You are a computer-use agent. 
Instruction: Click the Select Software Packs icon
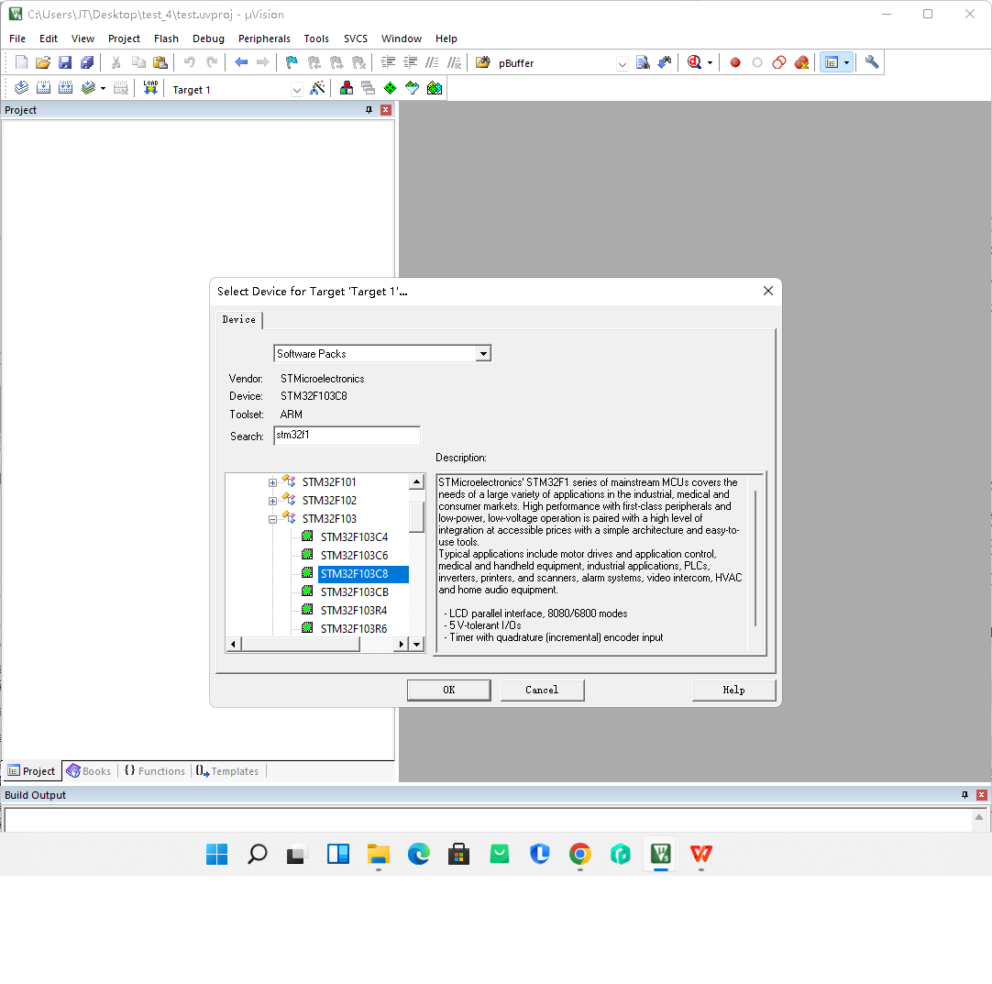(413, 89)
